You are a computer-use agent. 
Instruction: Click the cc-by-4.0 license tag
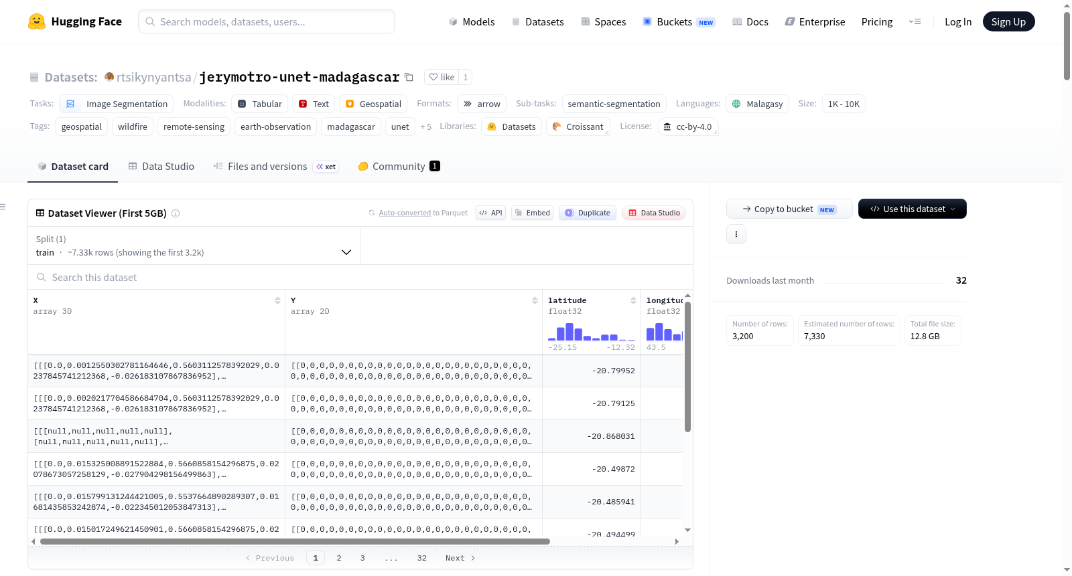click(687, 126)
